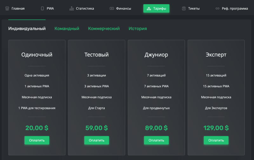Click the bar chart icon beside Статистика
Viewport: 254px width, 160px height.
pyautogui.click(x=72, y=9)
